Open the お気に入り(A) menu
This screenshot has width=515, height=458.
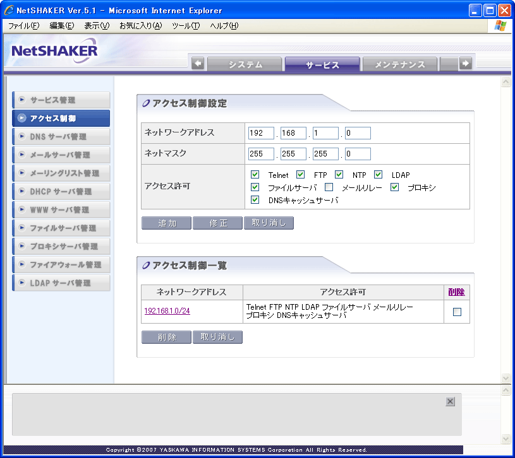point(140,26)
